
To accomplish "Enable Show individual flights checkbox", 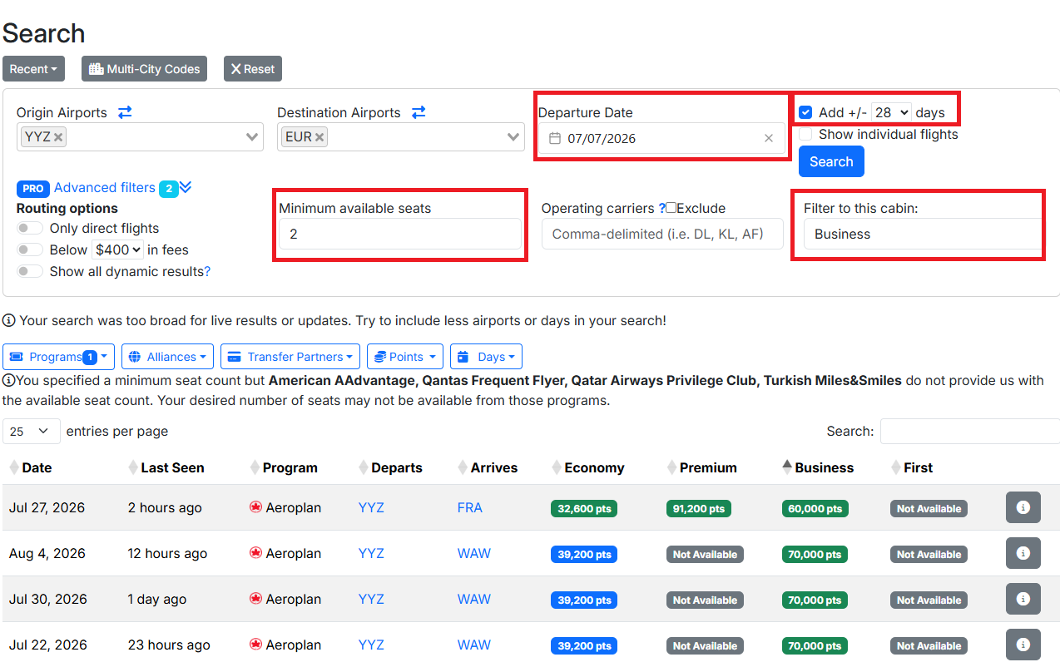I will 805,134.
